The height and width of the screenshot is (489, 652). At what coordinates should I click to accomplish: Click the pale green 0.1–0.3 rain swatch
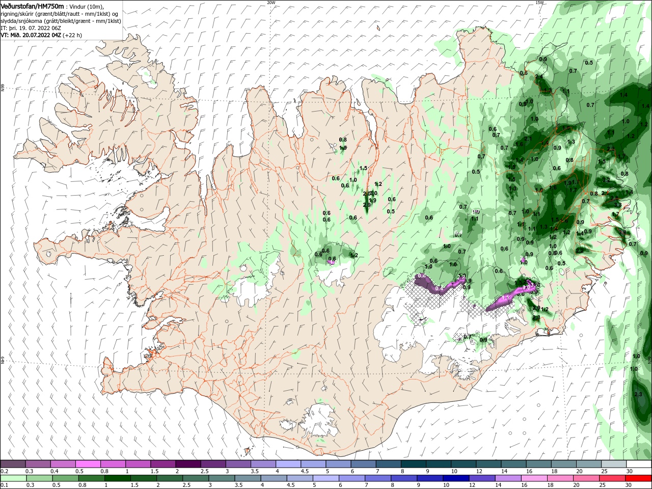click(13, 478)
